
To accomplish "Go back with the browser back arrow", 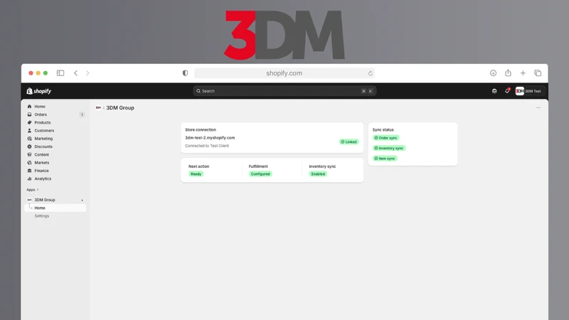I will (75, 73).
